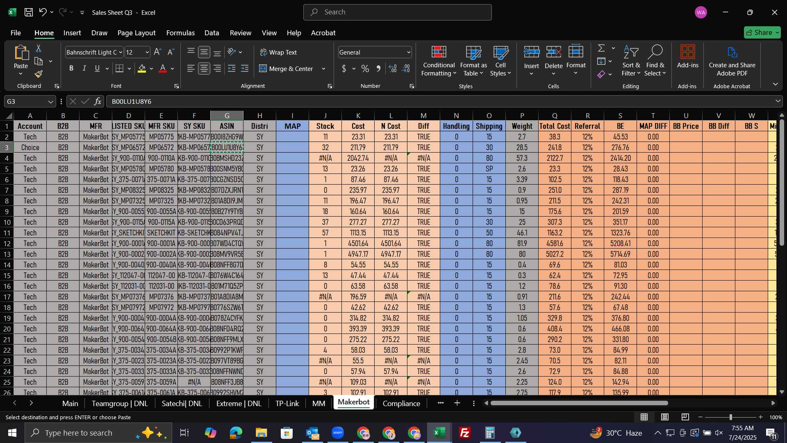Click the Paste clipboard icon
The height and width of the screenshot is (443, 787).
[21, 53]
